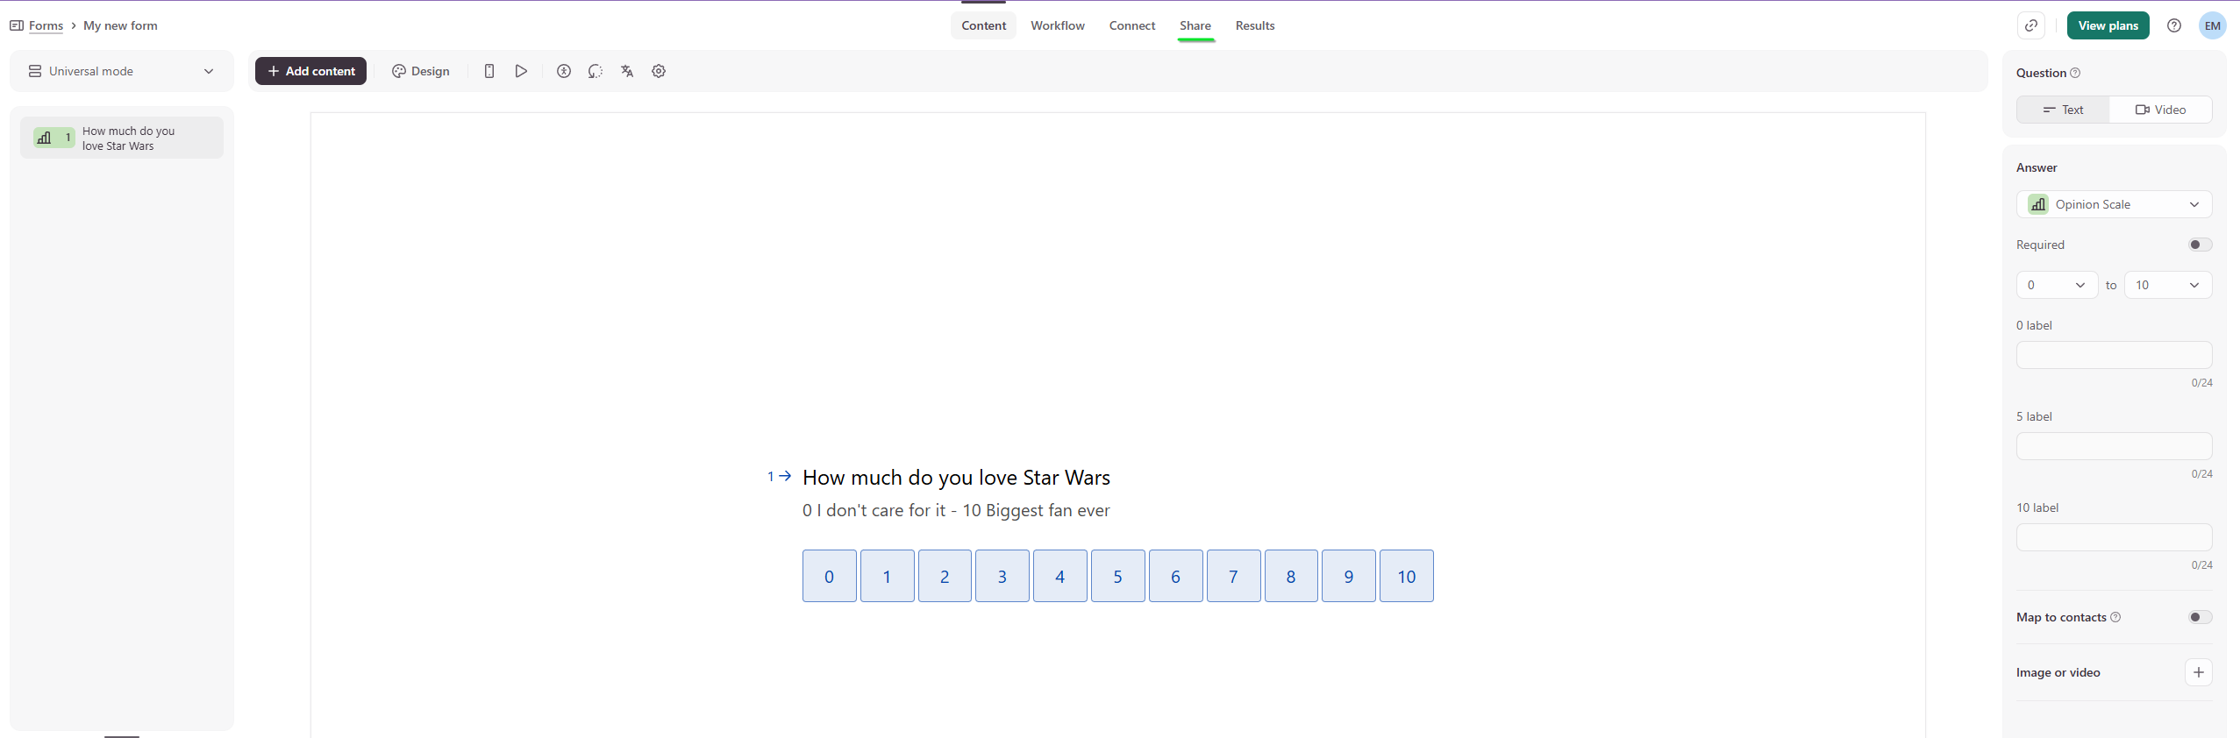Switch to the Workflow tab

1058,25
